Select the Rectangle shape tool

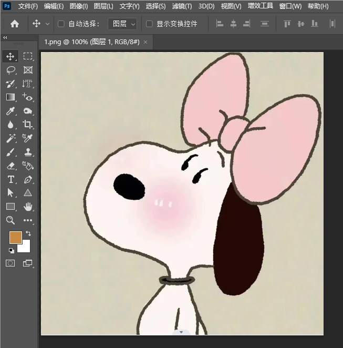10,207
